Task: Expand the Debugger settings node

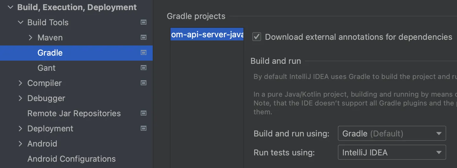Action: click(21, 98)
